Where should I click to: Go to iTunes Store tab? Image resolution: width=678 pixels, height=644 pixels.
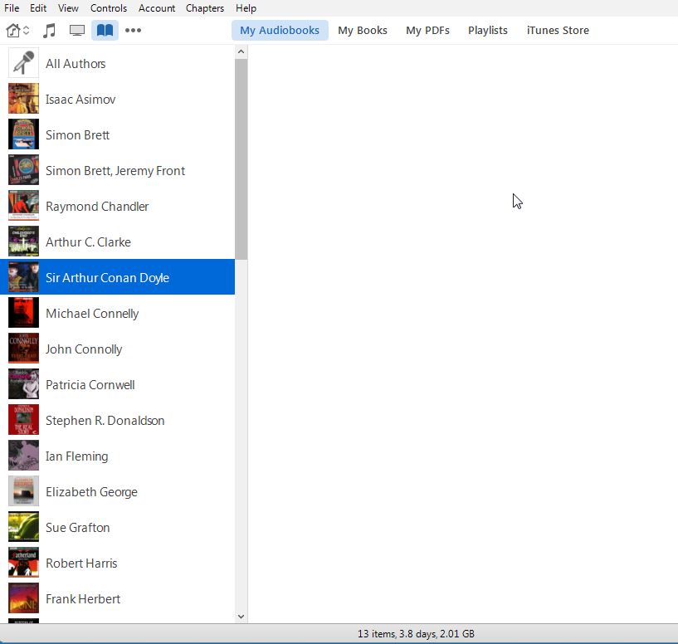tap(558, 30)
